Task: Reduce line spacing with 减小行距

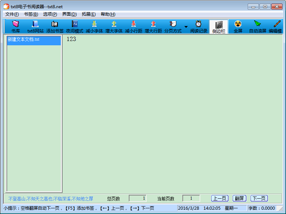Action: pyautogui.click(x=134, y=26)
